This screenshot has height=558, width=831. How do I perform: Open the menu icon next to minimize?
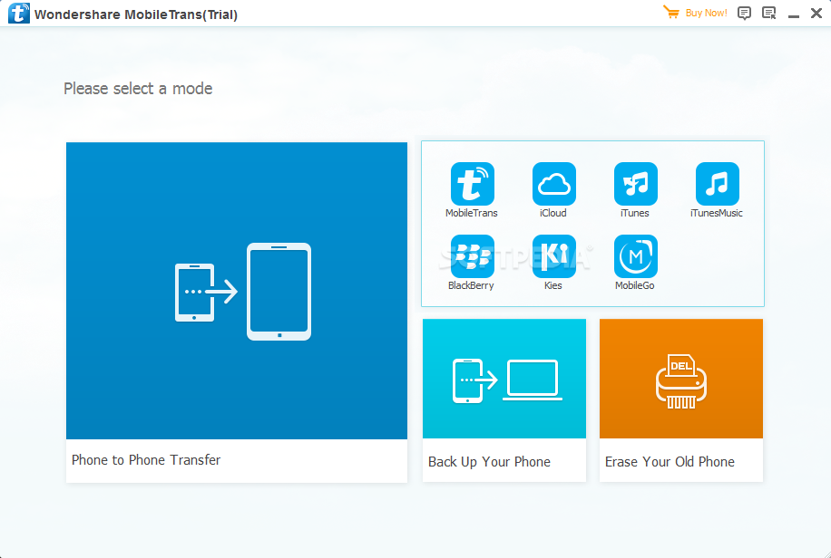pyautogui.click(x=768, y=14)
